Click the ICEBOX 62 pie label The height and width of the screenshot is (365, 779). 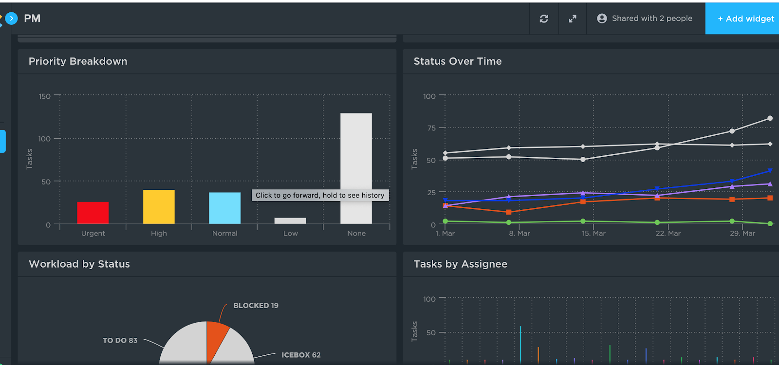(x=301, y=355)
